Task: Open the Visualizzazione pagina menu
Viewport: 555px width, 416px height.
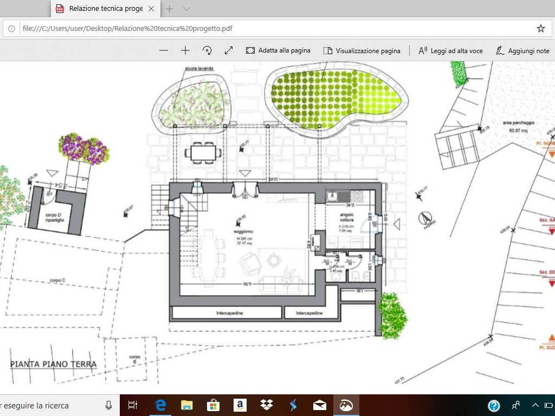Action: pyautogui.click(x=362, y=51)
